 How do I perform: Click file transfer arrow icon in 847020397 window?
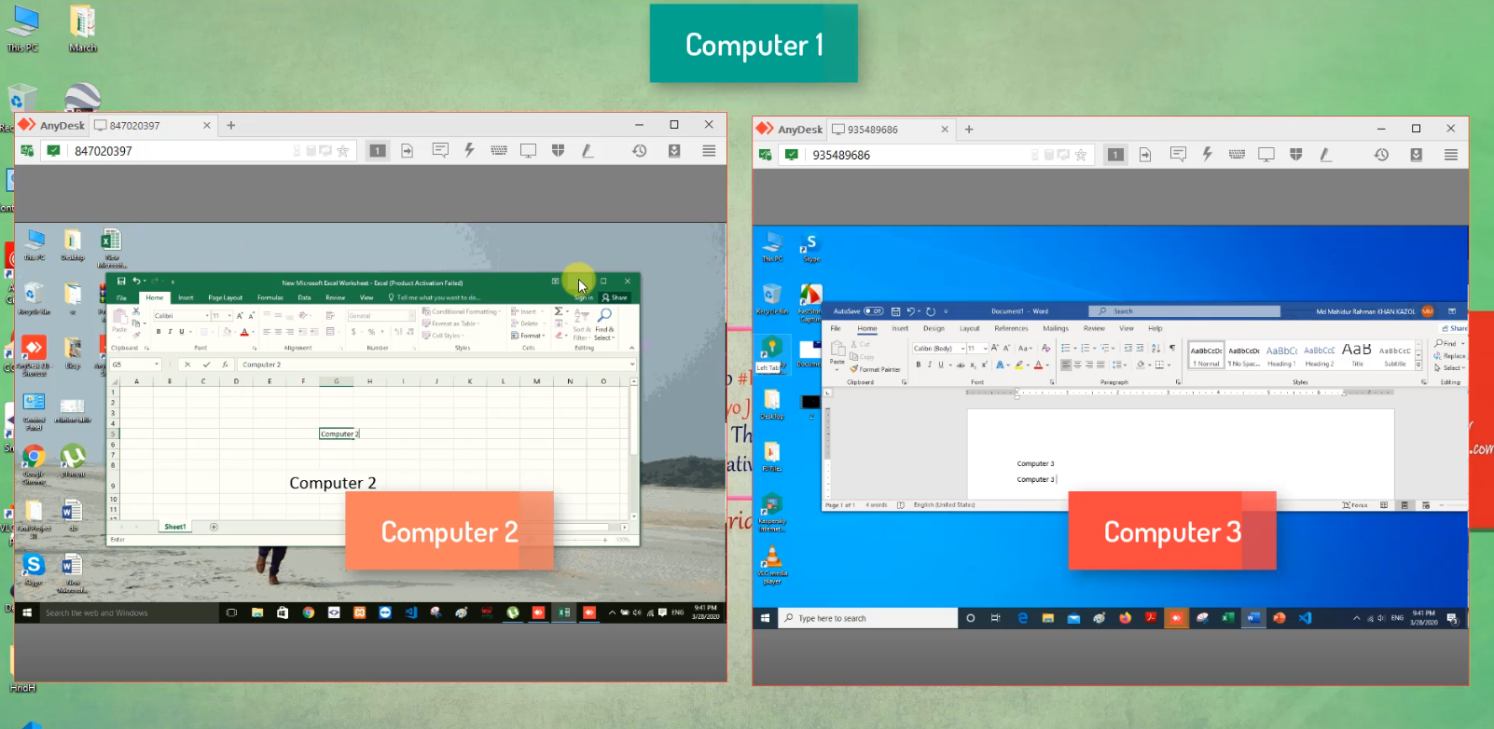pyautogui.click(x=408, y=150)
